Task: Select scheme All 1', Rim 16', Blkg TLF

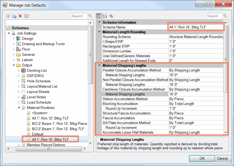Action: 50,139
